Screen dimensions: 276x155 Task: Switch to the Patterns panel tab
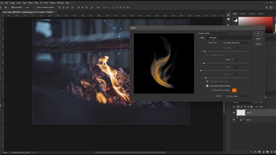[x=260, y=14]
